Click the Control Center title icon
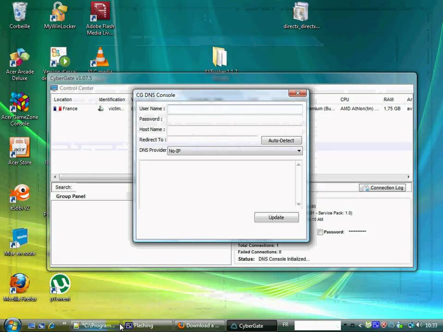 tap(54, 88)
